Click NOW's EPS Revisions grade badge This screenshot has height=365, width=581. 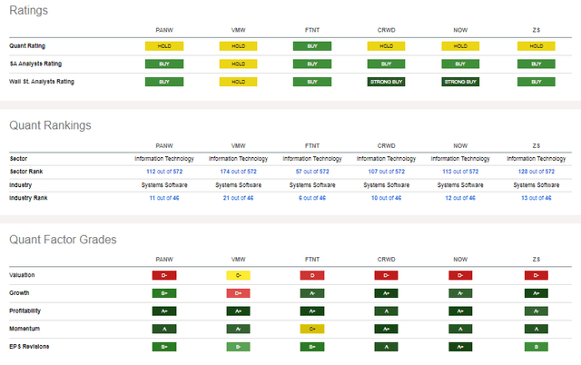[460, 347]
